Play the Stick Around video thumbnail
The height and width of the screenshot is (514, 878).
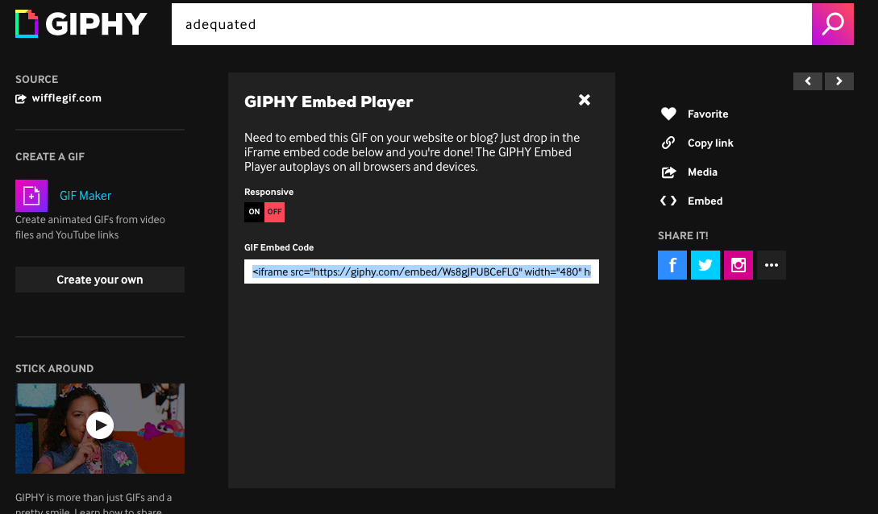[99, 425]
